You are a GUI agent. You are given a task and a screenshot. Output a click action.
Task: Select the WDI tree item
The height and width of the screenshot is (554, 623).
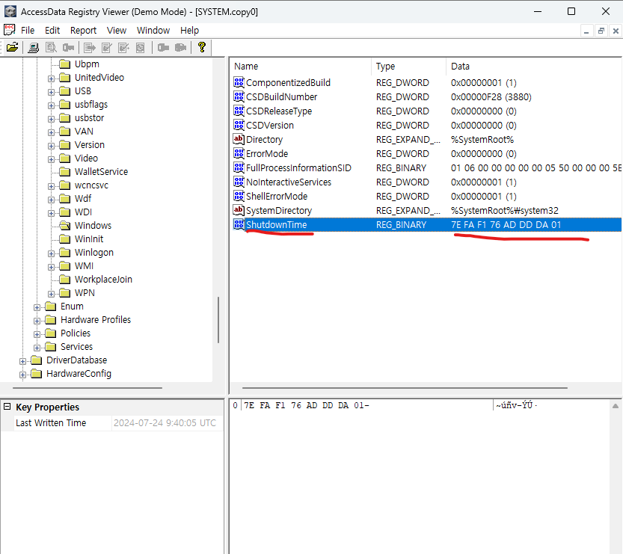point(83,212)
